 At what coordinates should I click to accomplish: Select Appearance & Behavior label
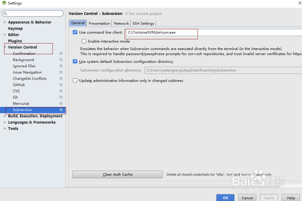30,22
